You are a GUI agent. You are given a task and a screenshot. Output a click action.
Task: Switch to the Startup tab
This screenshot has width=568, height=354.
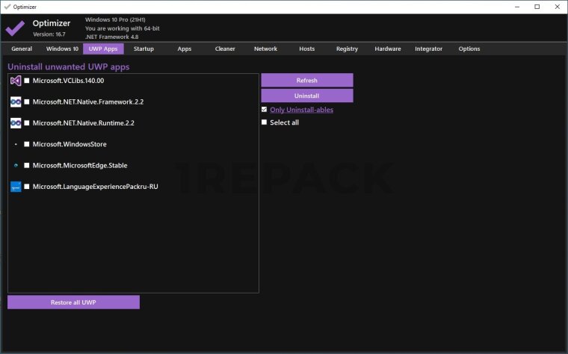143,49
